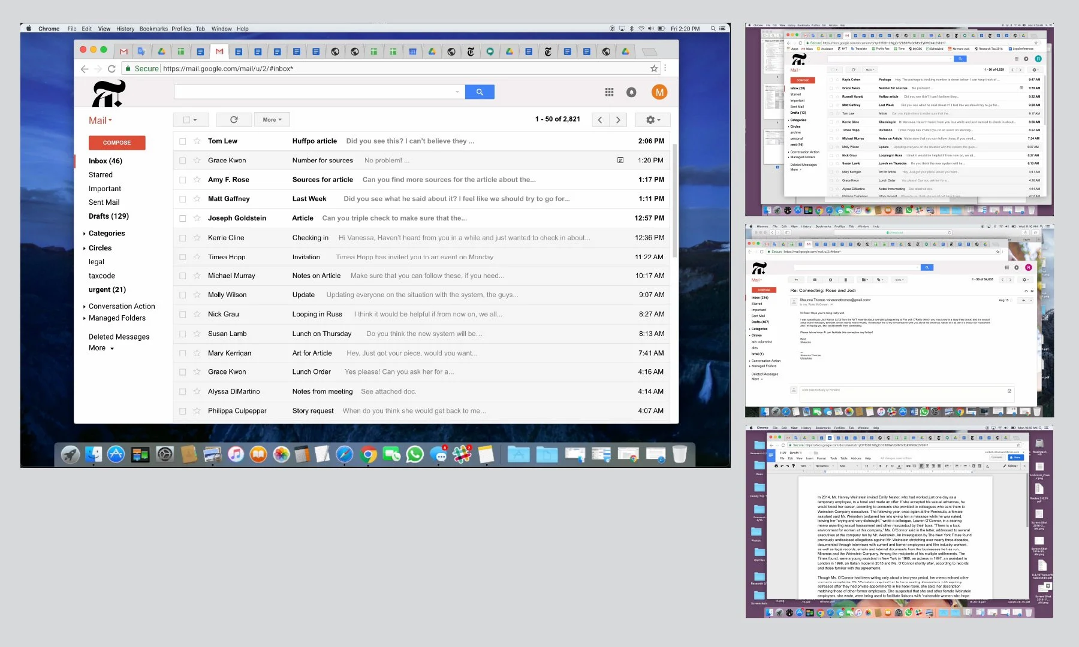Image resolution: width=1079 pixels, height=647 pixels.
Task: Check the Molly Wilson email checkbox
Action: [183, 295]
